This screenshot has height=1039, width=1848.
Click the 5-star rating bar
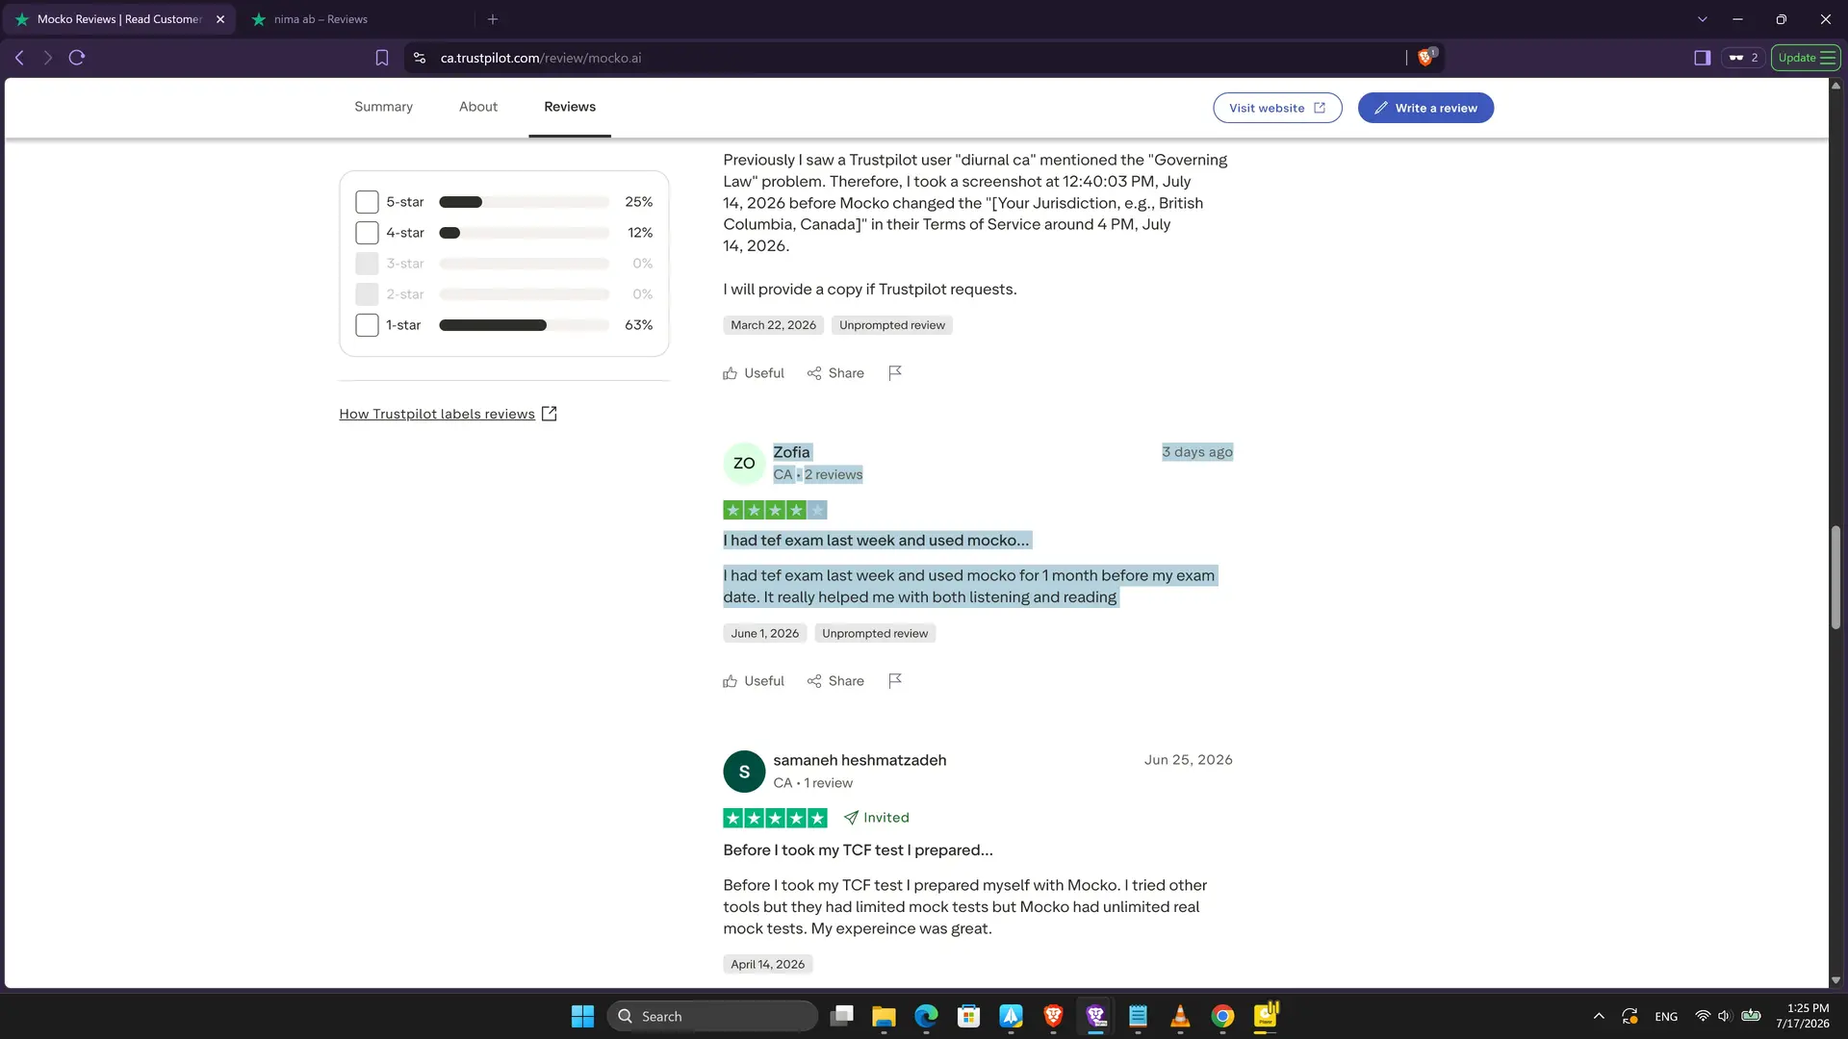pyautogui.click(x=525, y=202)
